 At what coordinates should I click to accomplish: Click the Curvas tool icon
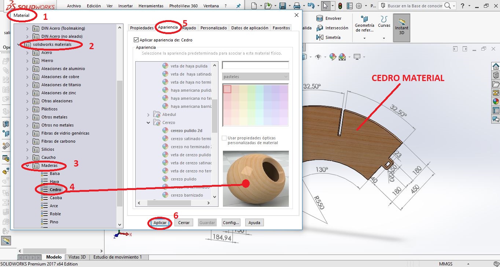coord(384,22)
